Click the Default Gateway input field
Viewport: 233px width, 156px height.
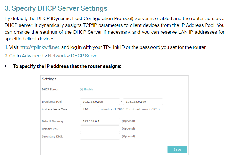100,121
